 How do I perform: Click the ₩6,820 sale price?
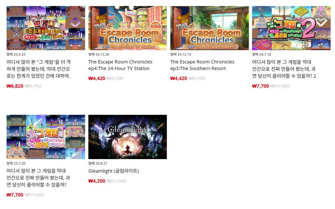15,86
